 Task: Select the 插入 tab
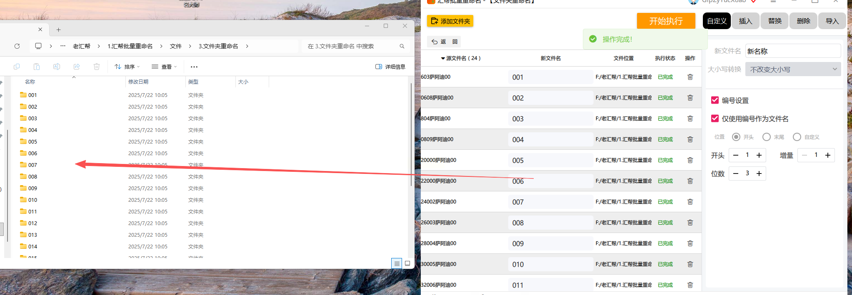745,21
